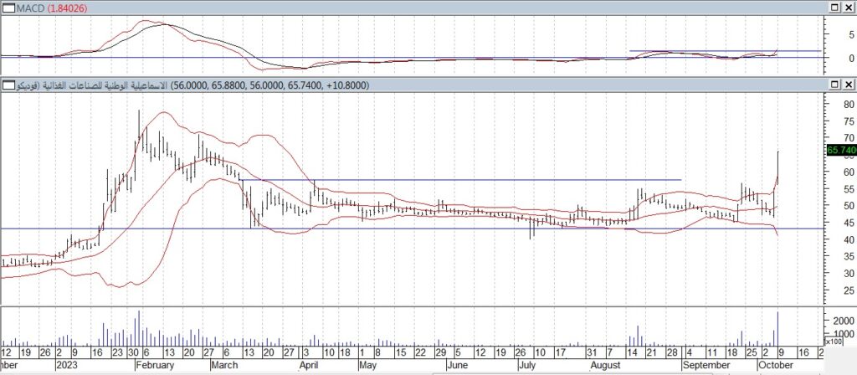857x375 pixels.
Task: Click the green 65.740 last price tag
Action: point(840,150)
